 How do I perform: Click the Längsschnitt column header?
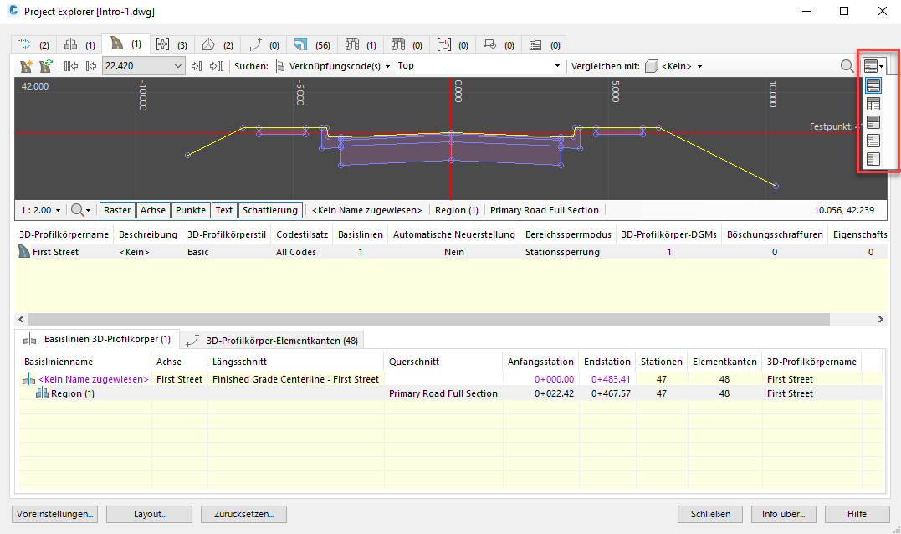coord(295,362)
